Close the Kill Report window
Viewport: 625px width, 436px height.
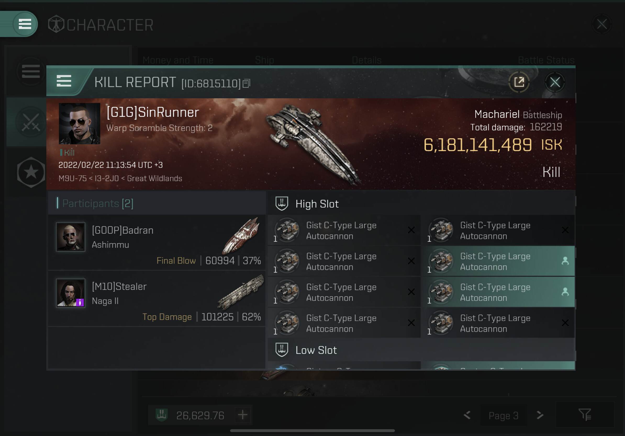555,82
